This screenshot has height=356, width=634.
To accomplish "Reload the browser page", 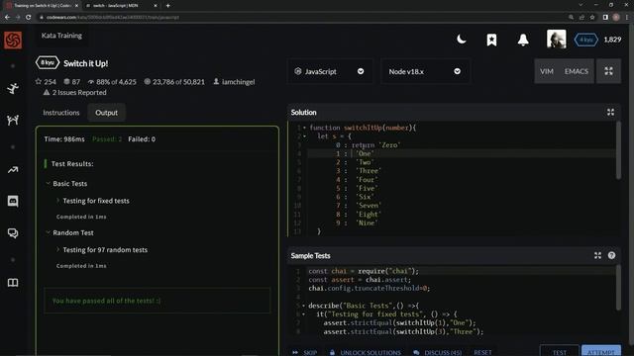I will pyautogui.click(x=29, y=18).
